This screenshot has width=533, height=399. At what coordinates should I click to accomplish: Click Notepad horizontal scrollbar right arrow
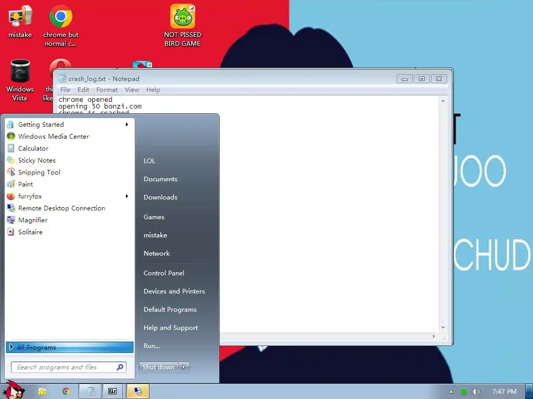tap(434, 336)
